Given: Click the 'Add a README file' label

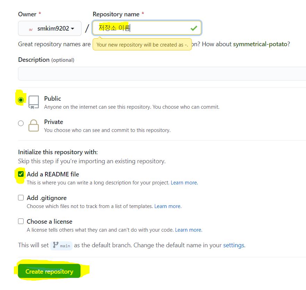Looking at the screenshot, I should (x=53, y=174).
